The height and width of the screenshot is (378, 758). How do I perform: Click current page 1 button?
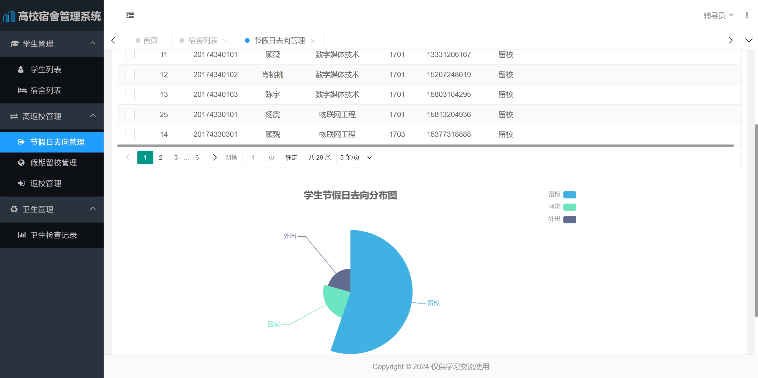(145, 158)
